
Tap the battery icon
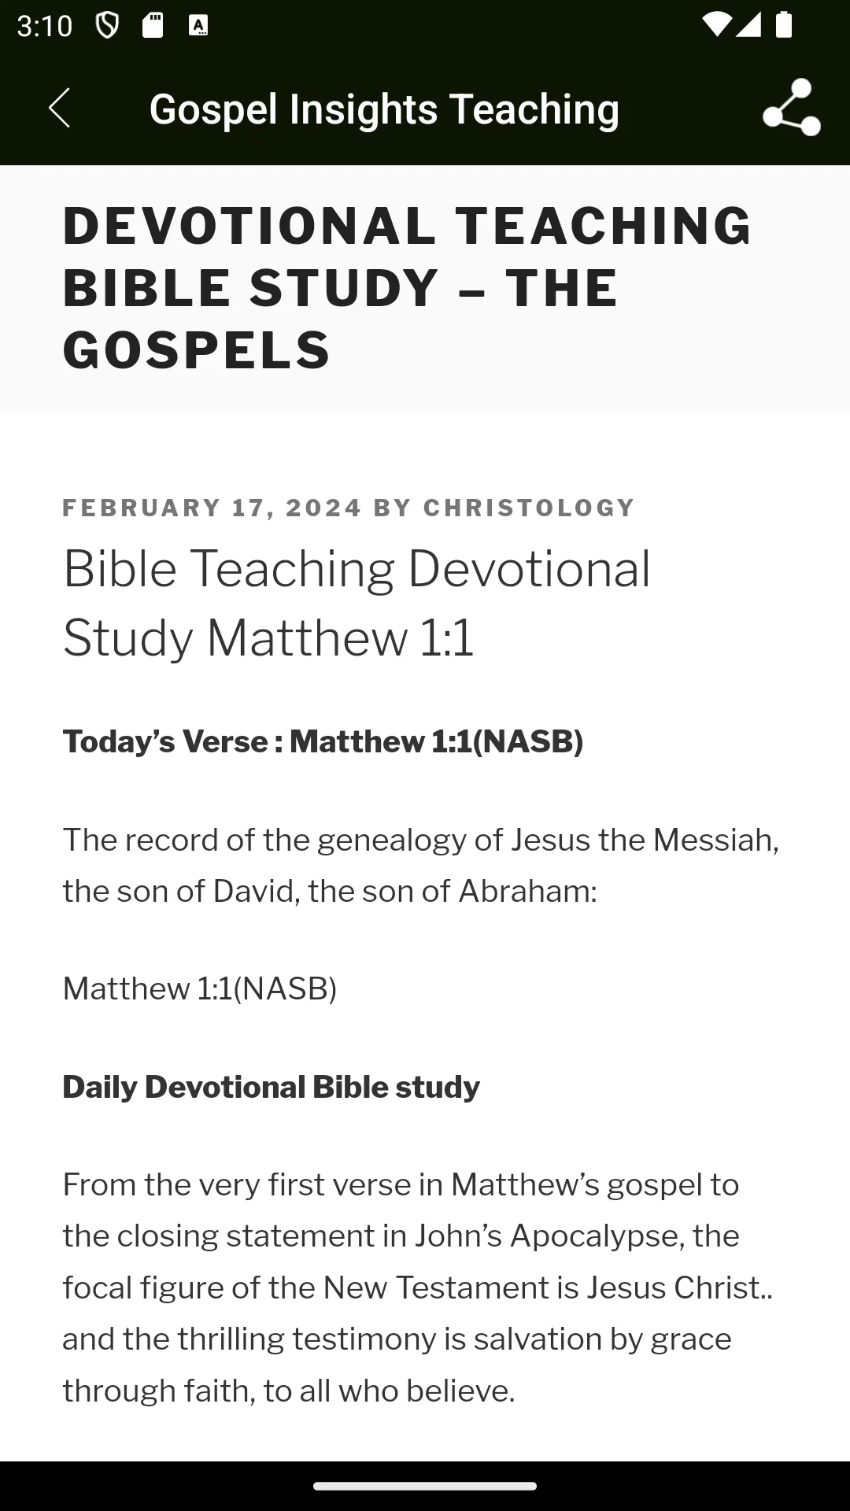(x=784, y=25)
